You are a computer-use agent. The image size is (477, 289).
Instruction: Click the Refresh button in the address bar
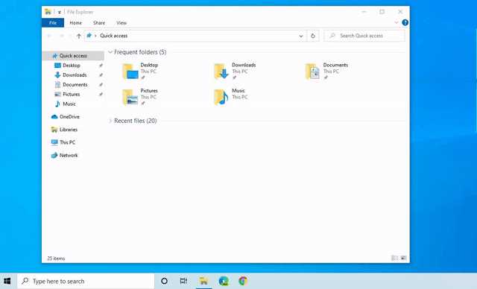pyautogui.click(x=313, y=36)
